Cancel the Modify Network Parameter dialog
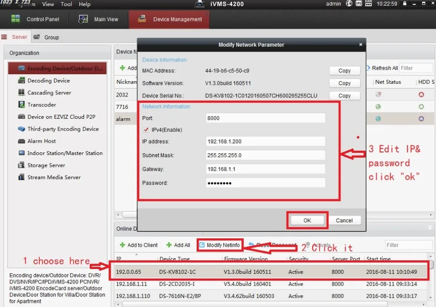 tap(344, 221)
